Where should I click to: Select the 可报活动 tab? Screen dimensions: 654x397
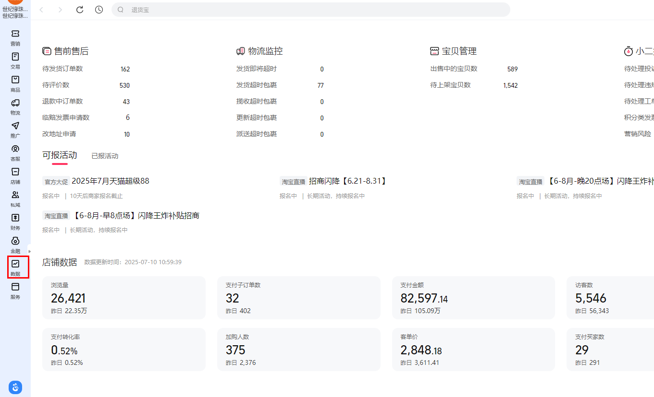[x=60, y=155]
